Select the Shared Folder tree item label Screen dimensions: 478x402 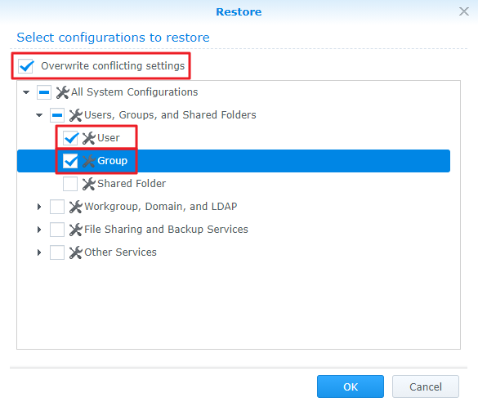pyautogui.click(x=132, y=184)
